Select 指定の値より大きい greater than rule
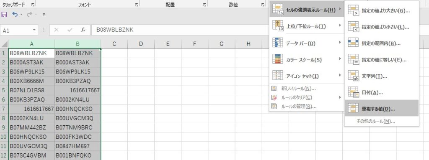 [382, 10]
